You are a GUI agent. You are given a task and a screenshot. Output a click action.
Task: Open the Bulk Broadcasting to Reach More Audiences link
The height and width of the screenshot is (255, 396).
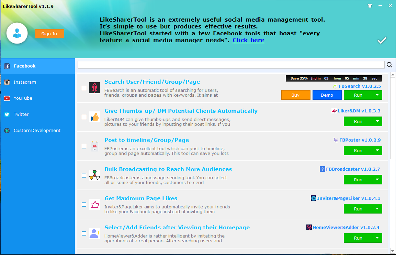point(168,169)
